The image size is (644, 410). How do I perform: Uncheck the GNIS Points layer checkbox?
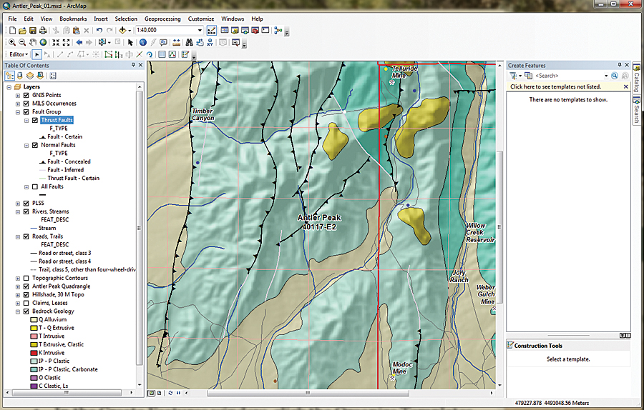(26, 95)
